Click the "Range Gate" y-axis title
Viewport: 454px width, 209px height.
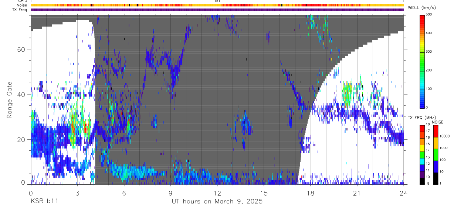pyautogui.click(x=9, y=100)
